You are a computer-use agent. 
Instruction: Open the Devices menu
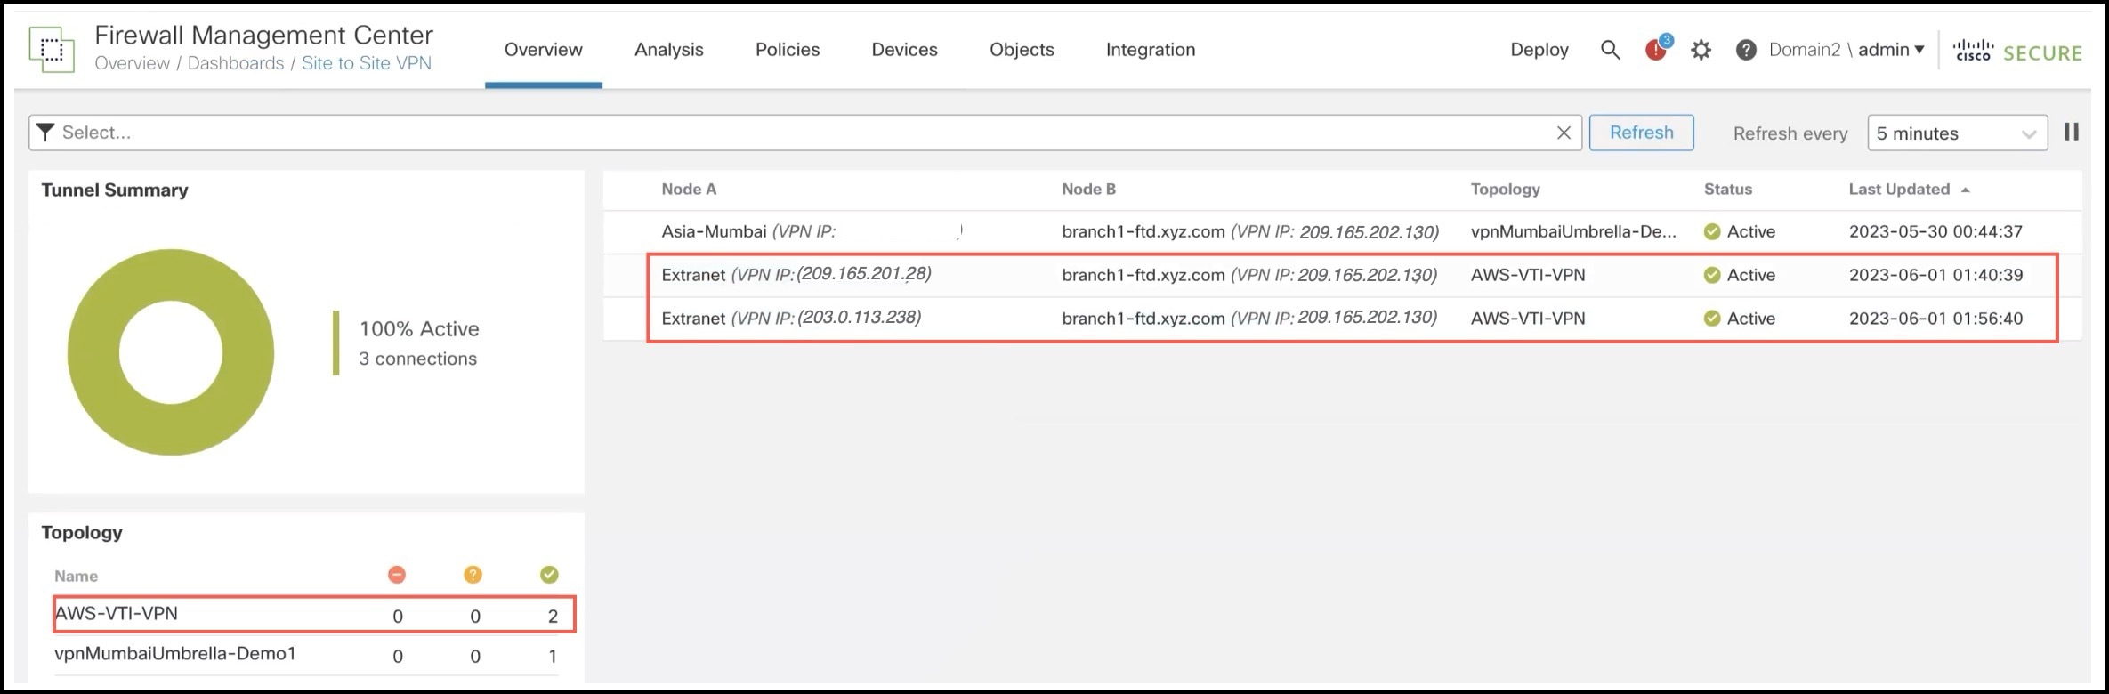[x=904, y=50]
